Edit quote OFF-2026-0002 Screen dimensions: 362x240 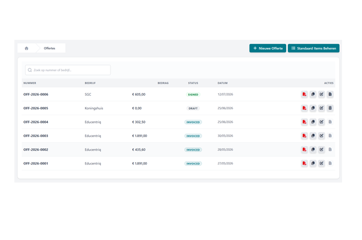[x=322, y=150]
